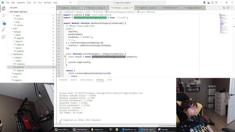Screen dimensions: 235x132
Task: Open the Explorer view in activity bar
Action: (3, 8)
